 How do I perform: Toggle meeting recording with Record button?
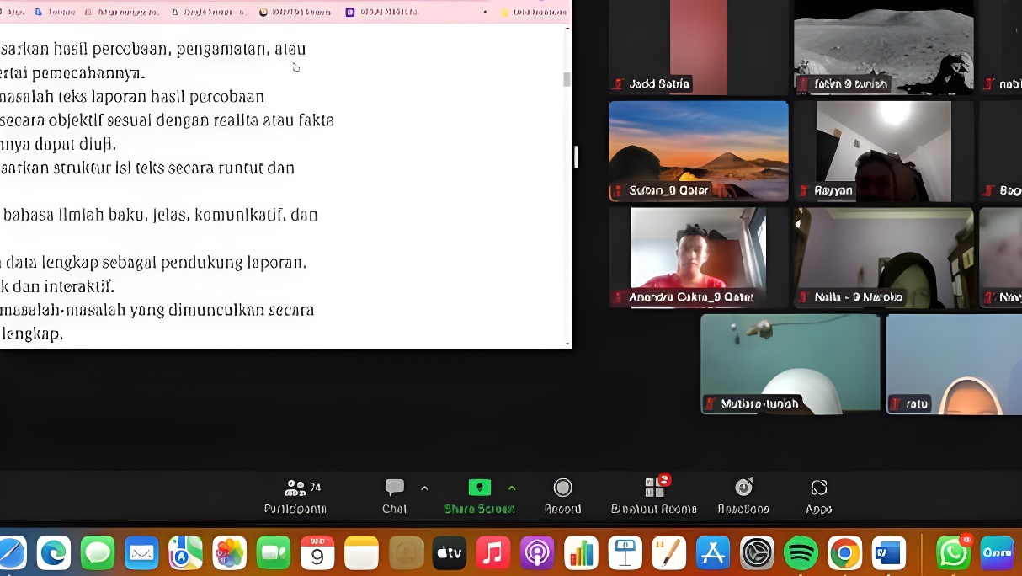tap(562, 496)
